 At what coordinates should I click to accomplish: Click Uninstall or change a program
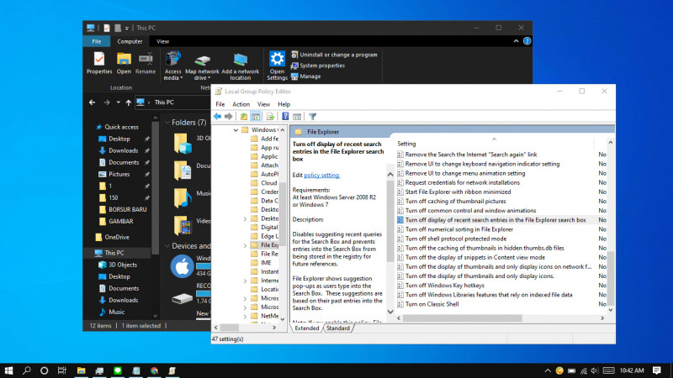pos(334,55)
